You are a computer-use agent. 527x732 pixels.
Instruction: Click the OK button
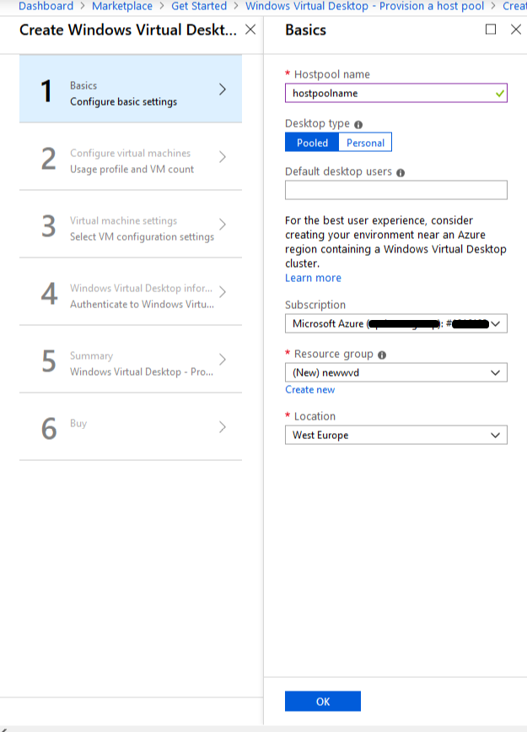[x=323, y=702]
